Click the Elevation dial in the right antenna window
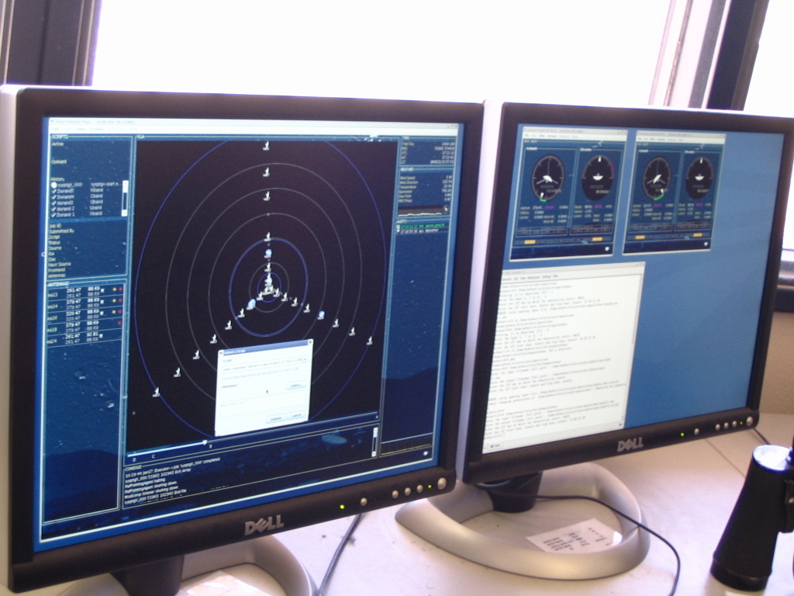 click(700, 178)
